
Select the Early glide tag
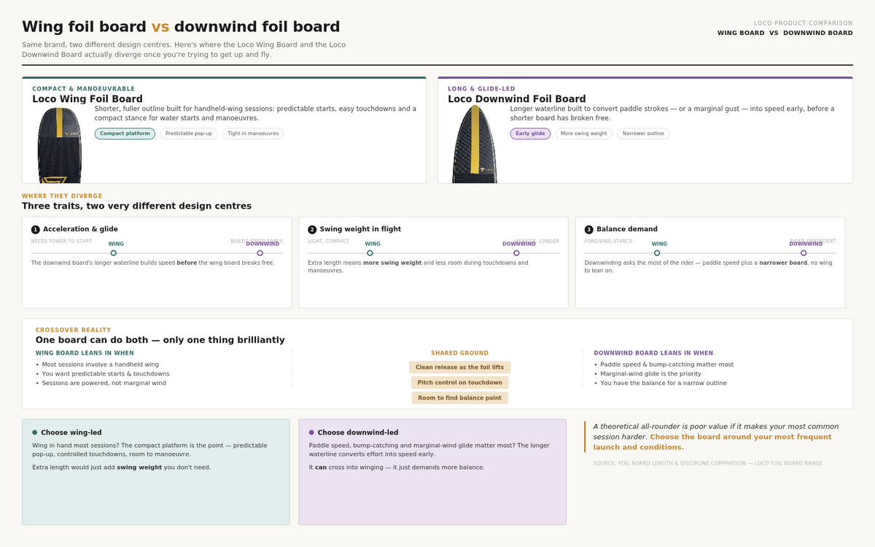[531, 133]
